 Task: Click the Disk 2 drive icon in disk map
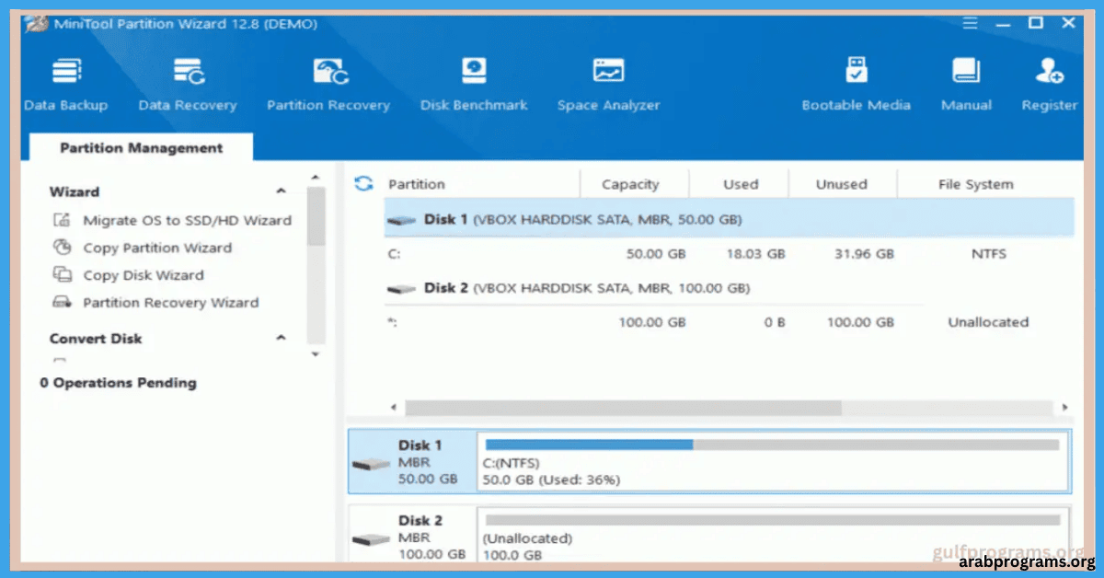[372, 539]
